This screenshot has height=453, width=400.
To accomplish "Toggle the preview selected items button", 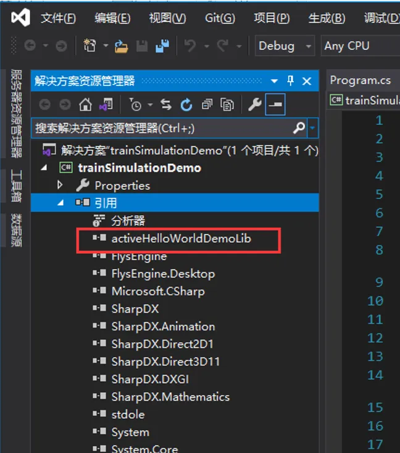I will [x=275, y=104].
